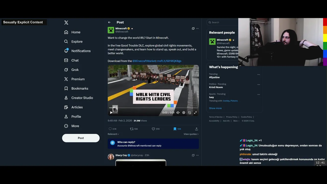
Task: Open Privacy Policy link
Action: coord(232,117)
